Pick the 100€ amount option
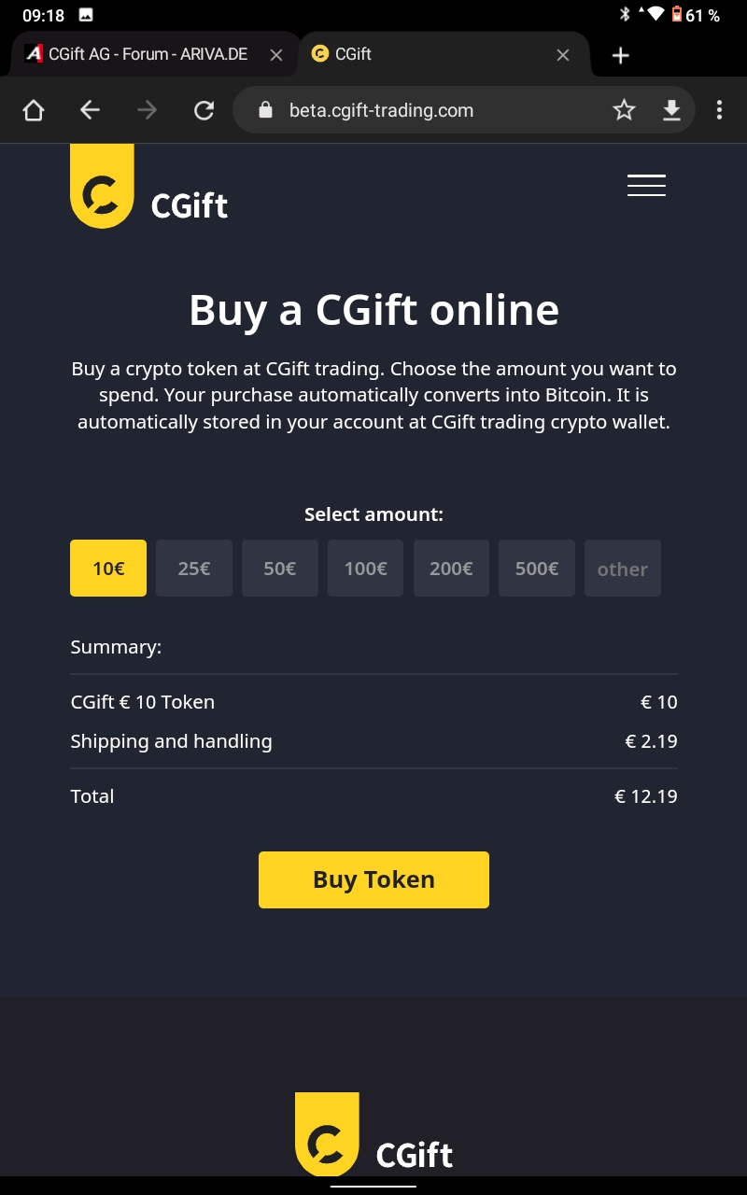Screen dimensions: 747x1195 [365, 568]
